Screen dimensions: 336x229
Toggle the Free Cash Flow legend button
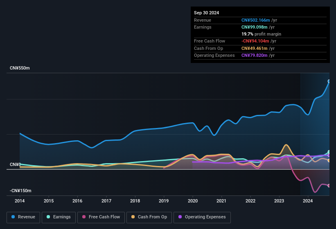coord(101,217)
